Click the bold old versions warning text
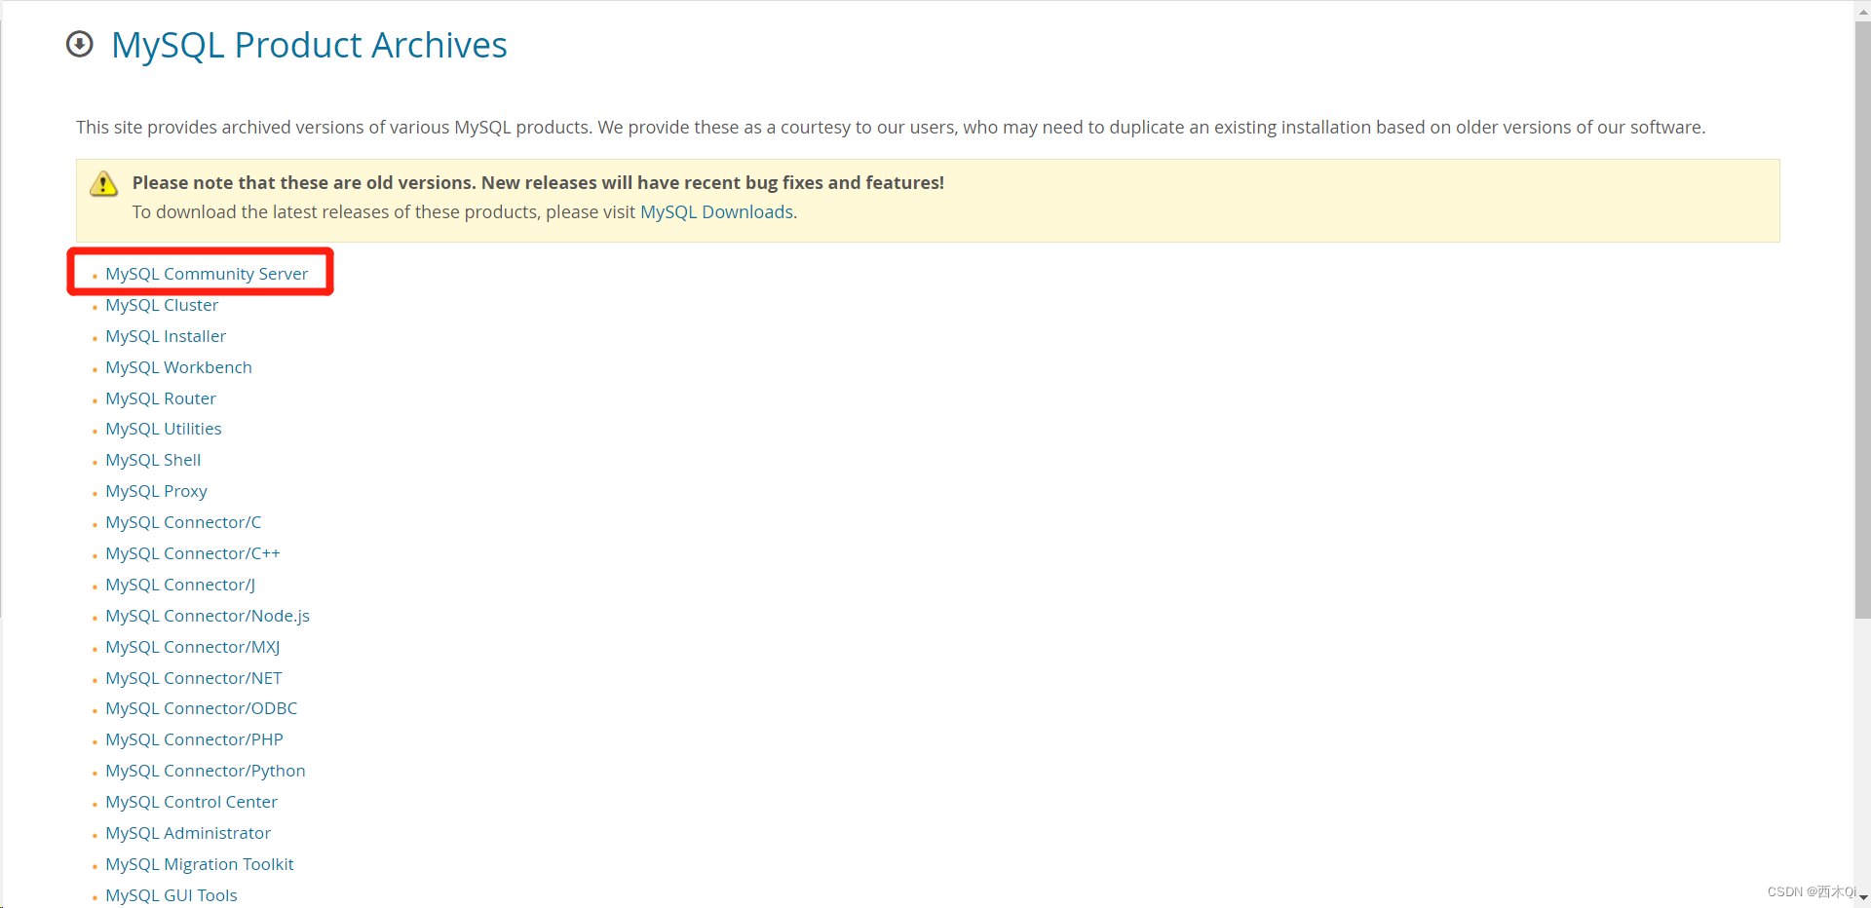This screenshot has width=1871, height=908. click(x=538, y=182)
